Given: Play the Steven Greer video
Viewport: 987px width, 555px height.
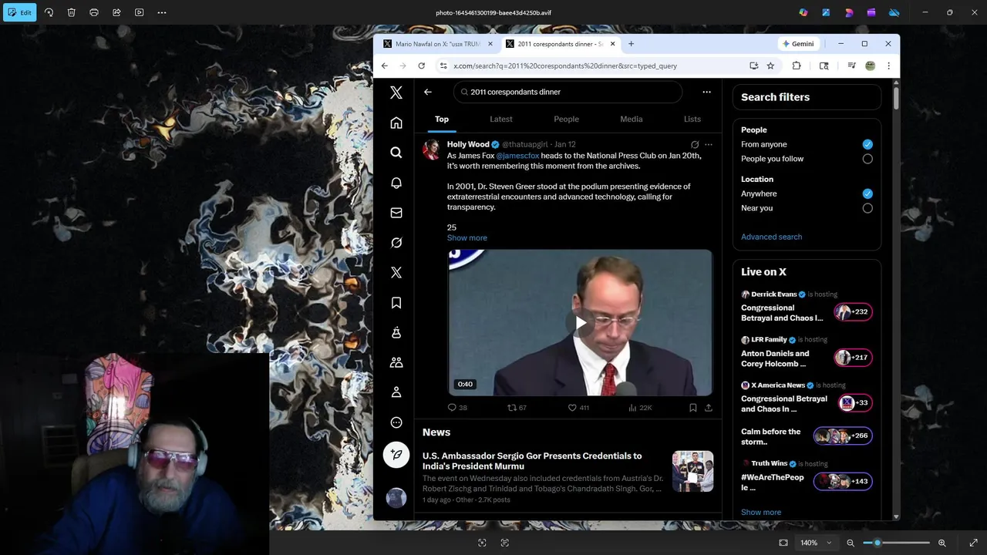Looking at the screenshot, I should (x=580, y=322).
